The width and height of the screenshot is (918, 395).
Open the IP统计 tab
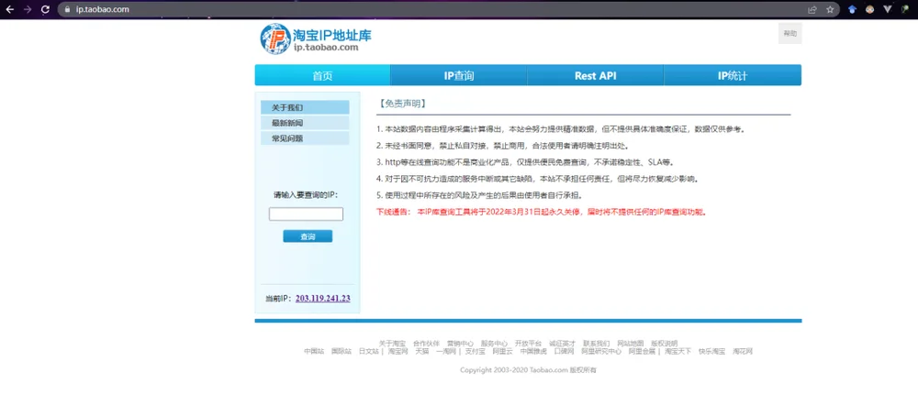click(733, 75)
